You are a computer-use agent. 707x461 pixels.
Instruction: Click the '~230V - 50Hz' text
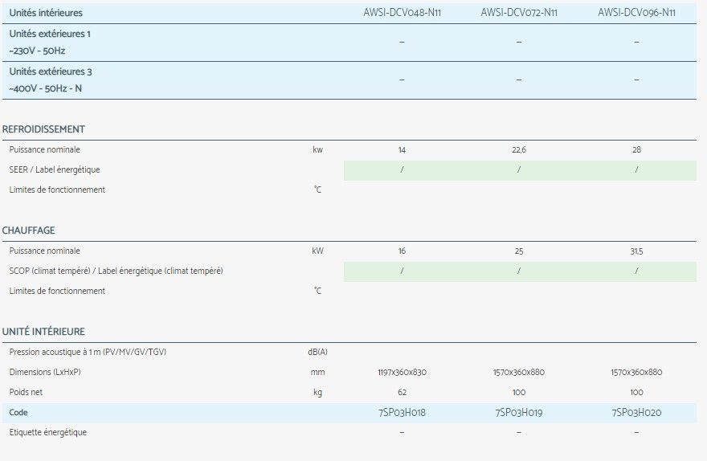coord(37,51)
